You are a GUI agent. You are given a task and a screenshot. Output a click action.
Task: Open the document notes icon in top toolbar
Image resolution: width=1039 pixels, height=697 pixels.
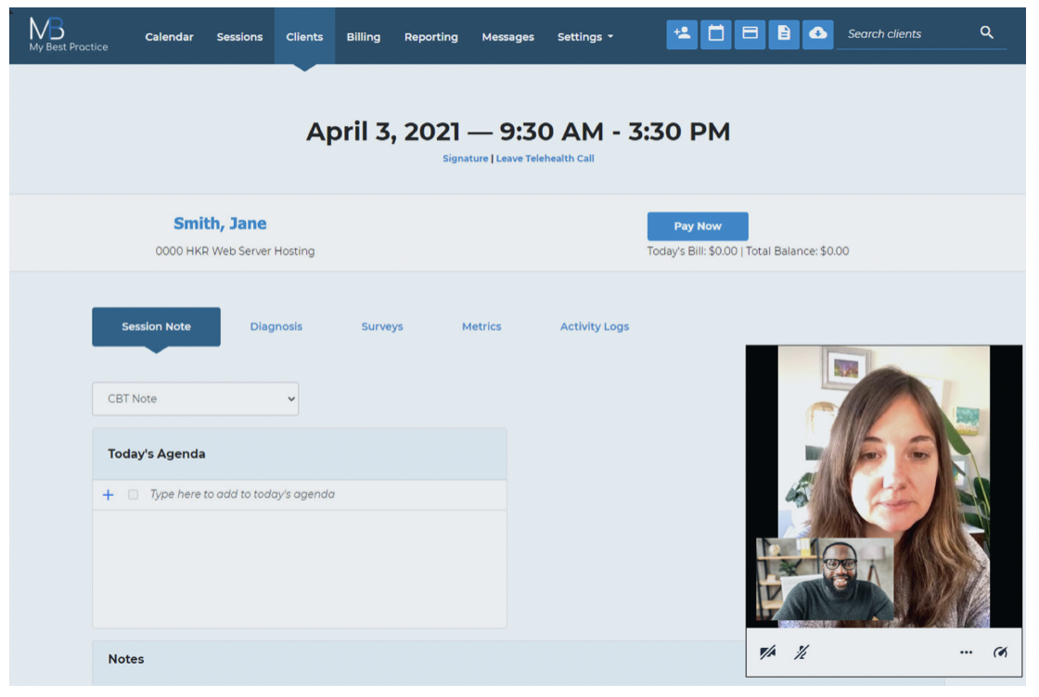click(x=783, y=34)
